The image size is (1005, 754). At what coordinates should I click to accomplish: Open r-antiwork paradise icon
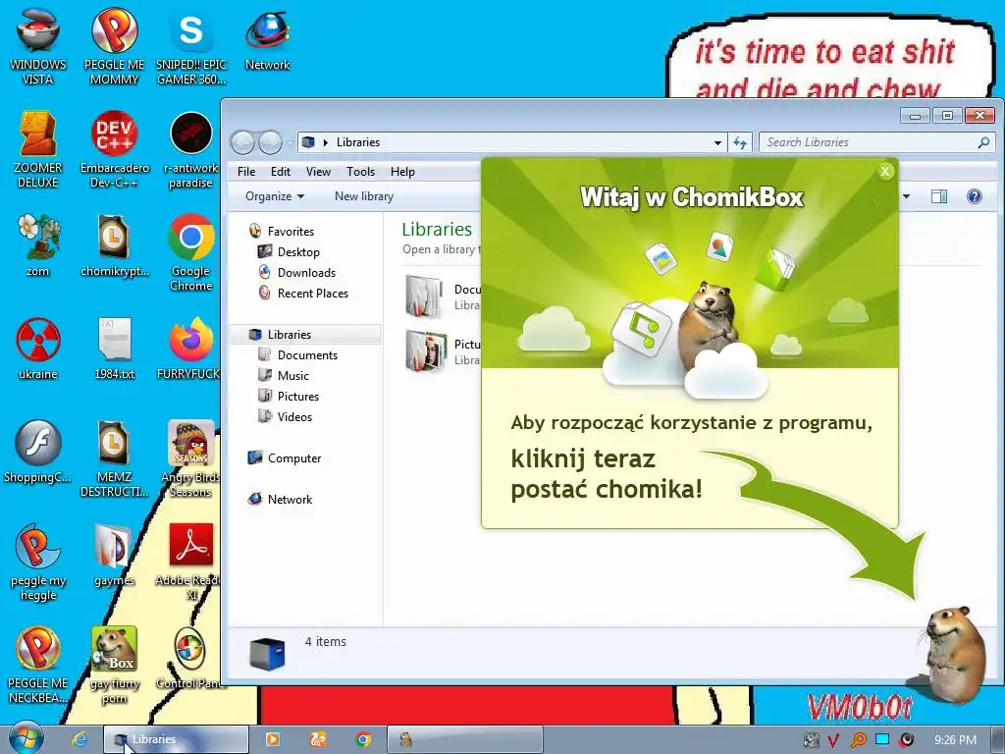click(190, 150)
